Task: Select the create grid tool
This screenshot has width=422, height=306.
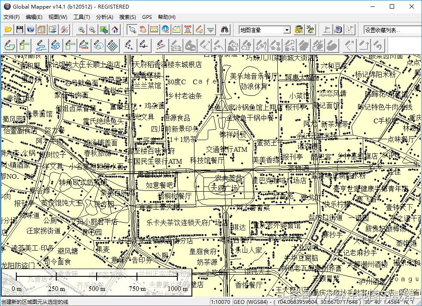Action: (x=113, y=45)
